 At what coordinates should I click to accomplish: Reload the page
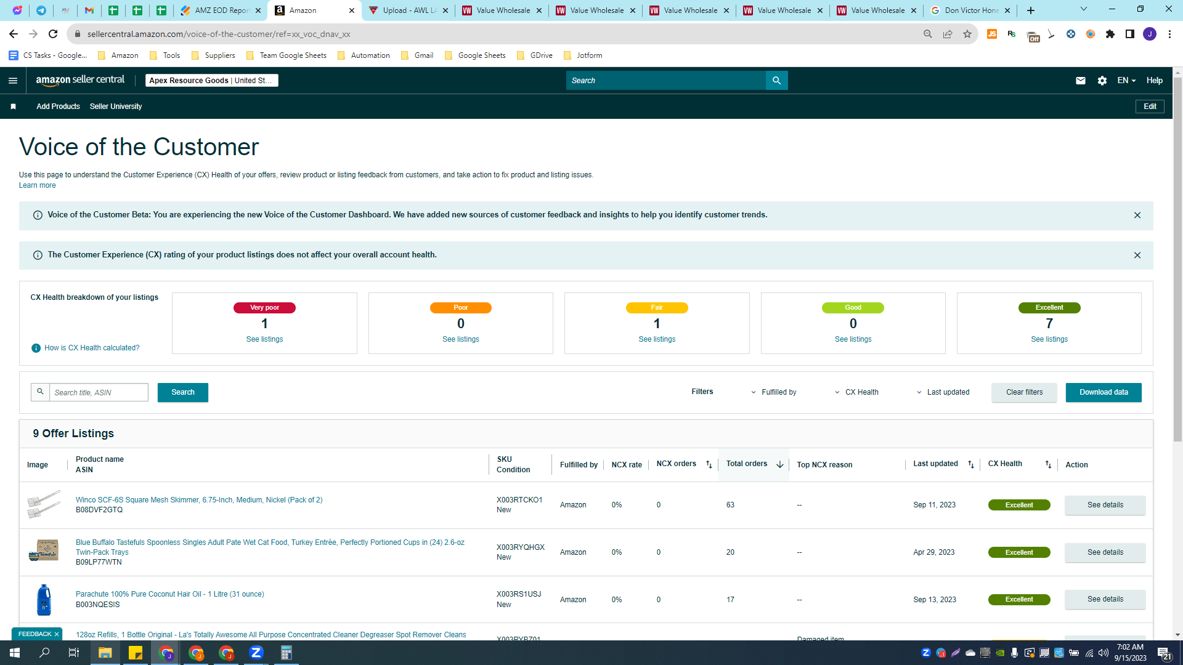click(53, 34)
